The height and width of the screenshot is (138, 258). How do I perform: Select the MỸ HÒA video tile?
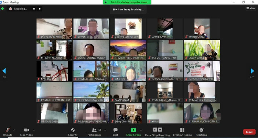click(54, 71)
